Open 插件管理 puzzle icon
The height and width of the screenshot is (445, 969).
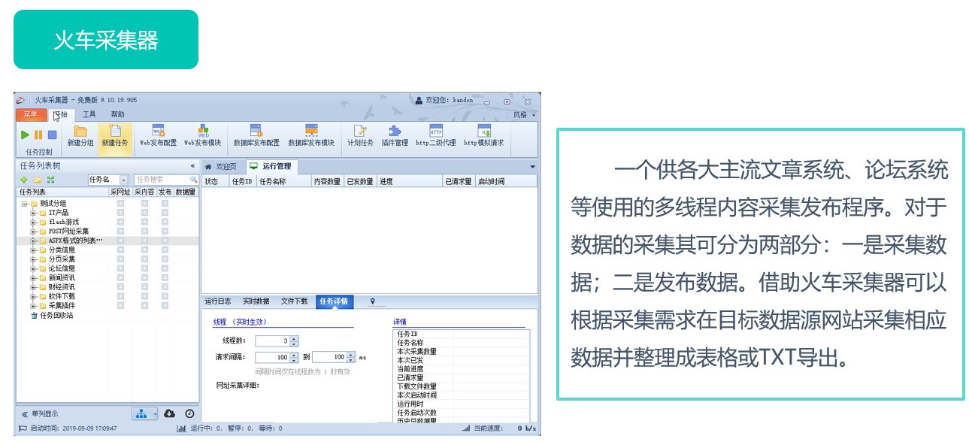[x=395, y=131]
